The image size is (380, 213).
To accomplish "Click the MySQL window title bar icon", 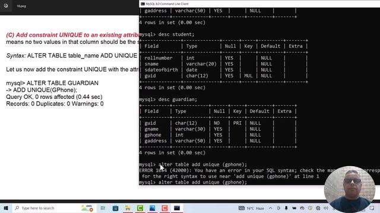I will pyautogui.click(x=142, y=4).
